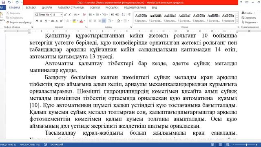Apply the red font color
261x147 pixels.
(81, 21)
